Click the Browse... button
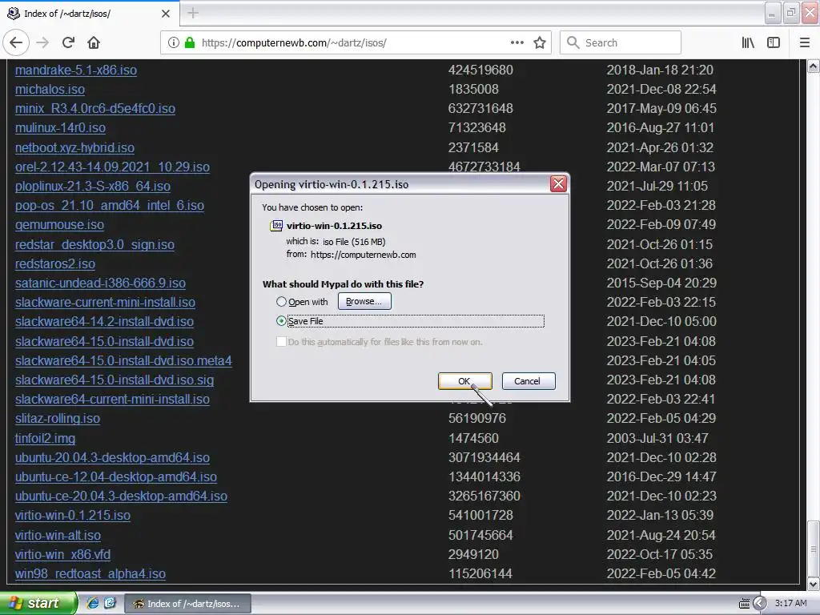The height and width of the screenshot is (615, 820). click(x=364, y=301)
